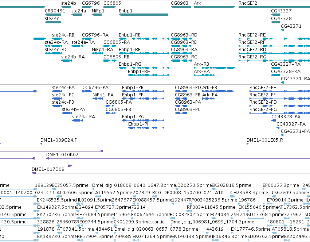This screenshot has height=242, width=310.
Task: Click the DME1-010K02 clone label
Action: pyautogui.click(x=62, y=155)
